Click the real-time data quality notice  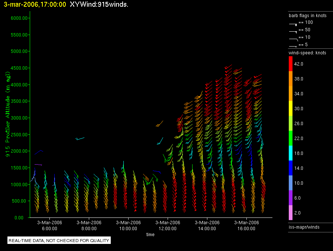click(x=59, y=241)
